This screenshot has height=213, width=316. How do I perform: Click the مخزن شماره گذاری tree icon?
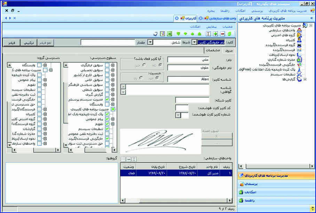[299, 60]
